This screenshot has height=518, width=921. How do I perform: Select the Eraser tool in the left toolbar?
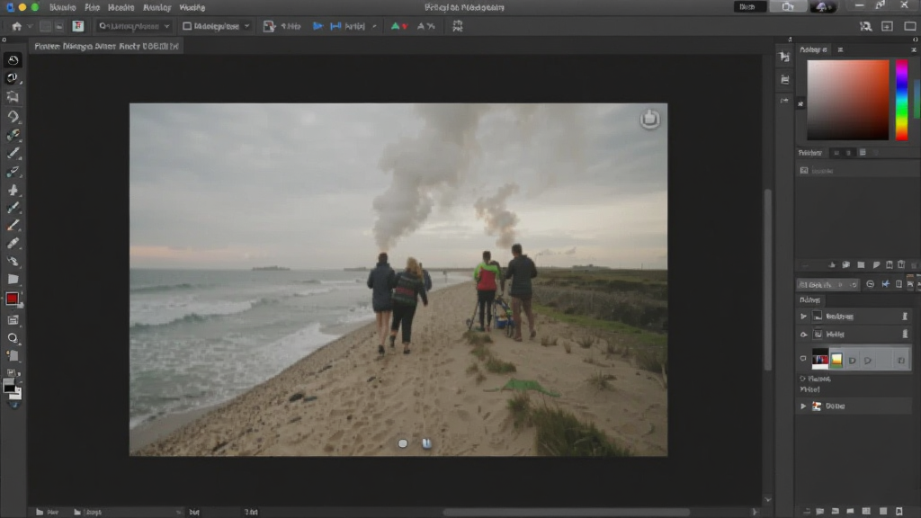click(13, 243)
